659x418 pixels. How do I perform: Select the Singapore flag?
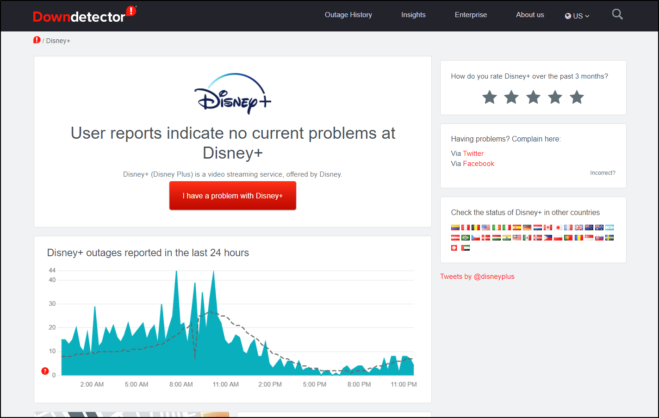(589, 238)
